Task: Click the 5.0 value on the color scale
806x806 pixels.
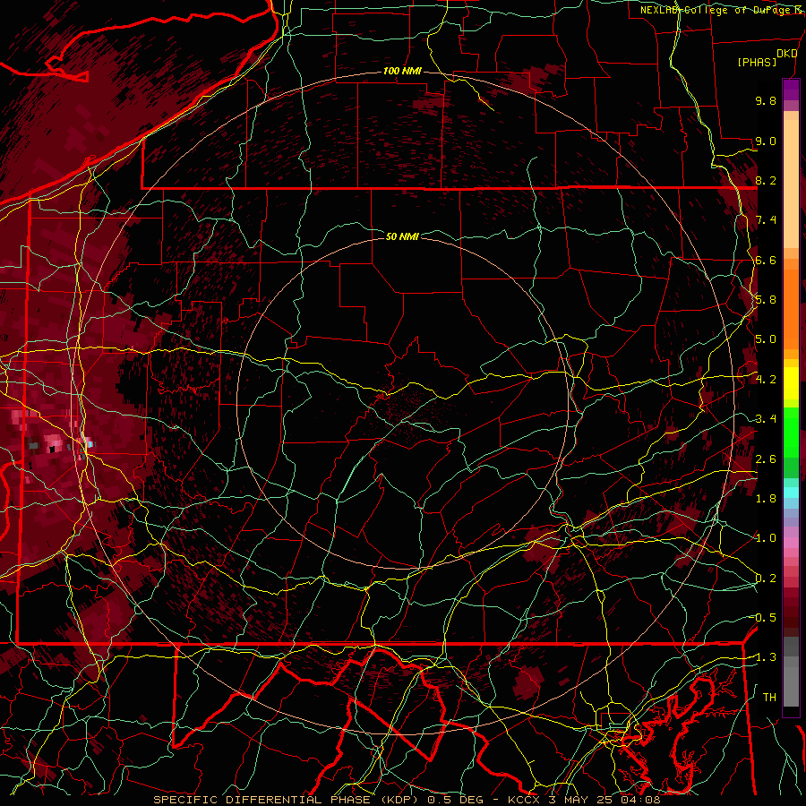Action: click(766, 339)
